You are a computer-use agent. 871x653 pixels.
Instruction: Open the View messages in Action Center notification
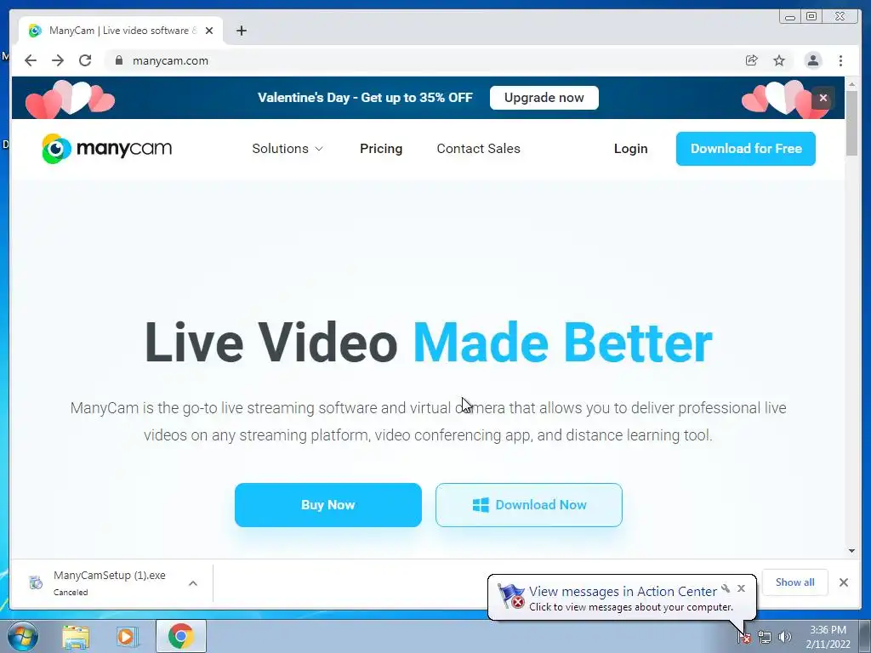click(622, 592)
